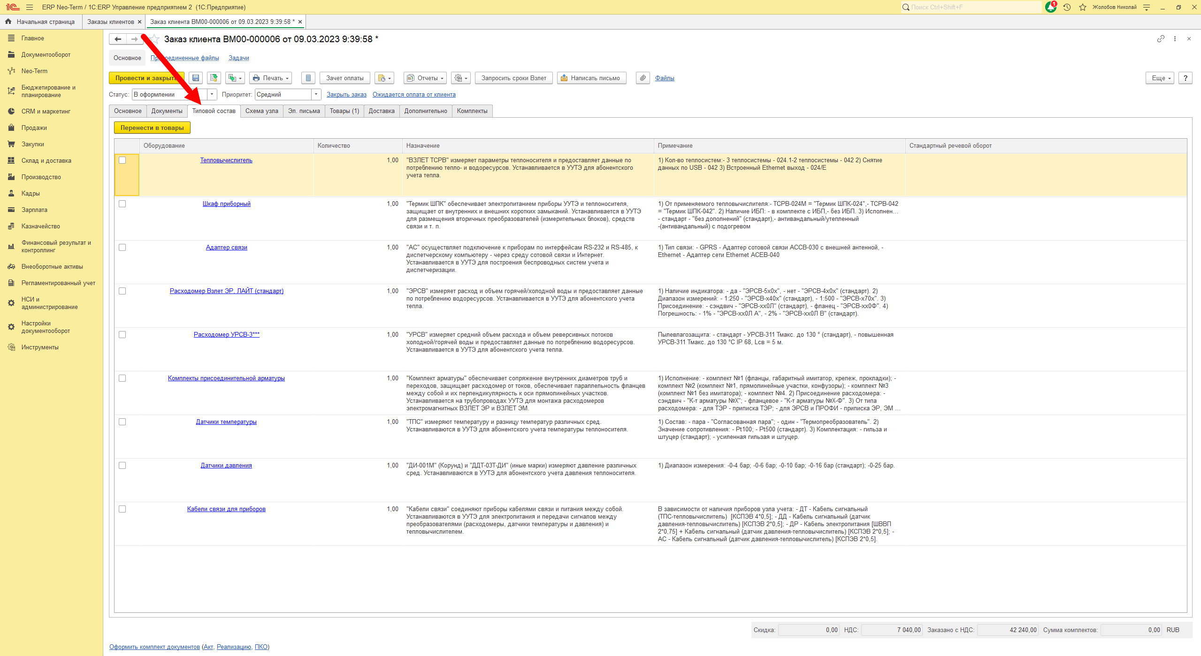The height and width of the screenshot is (656, 1201).
Task: Add the order to favorites with the title star
Action: [x=155, y=39]
